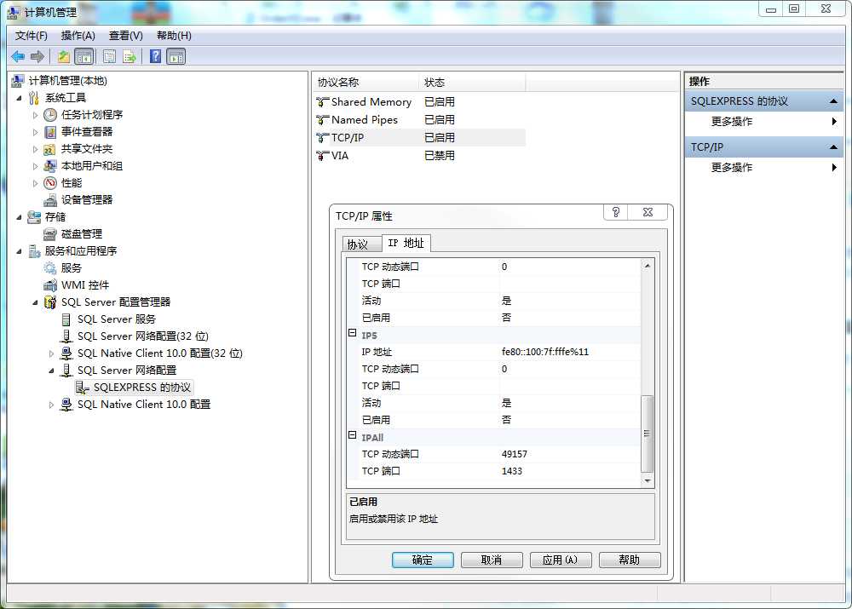Select WMI 控件 icon
This screenshot has height=609, width=852.
[50, 285]
